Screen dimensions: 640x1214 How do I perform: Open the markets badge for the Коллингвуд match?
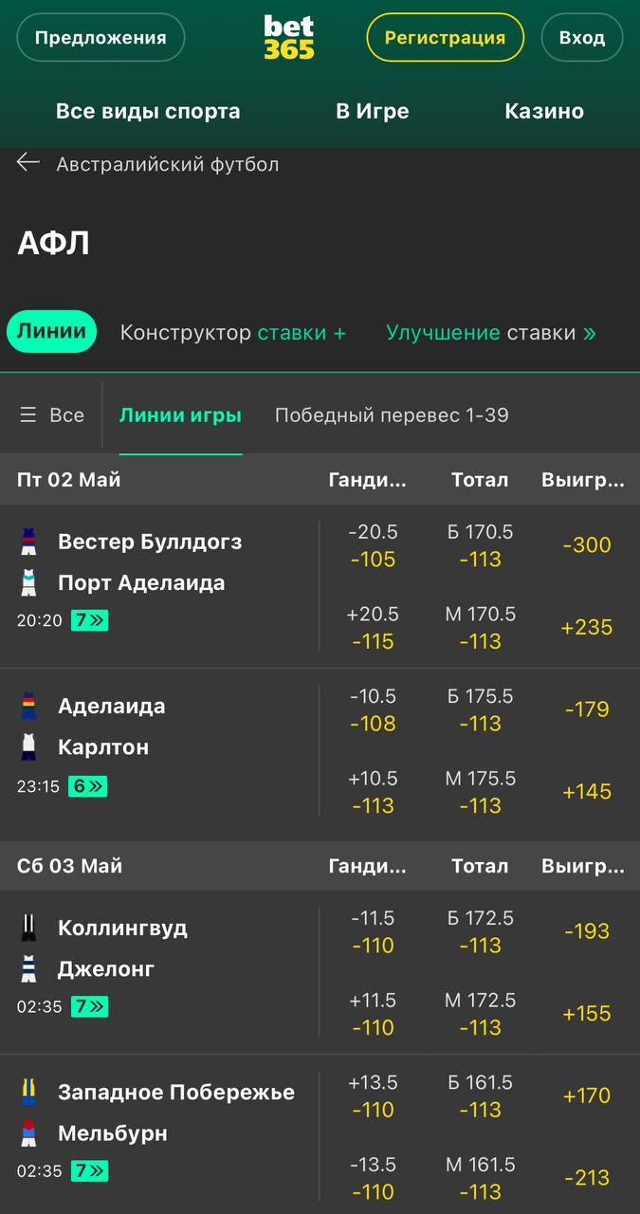point(89,1007)
